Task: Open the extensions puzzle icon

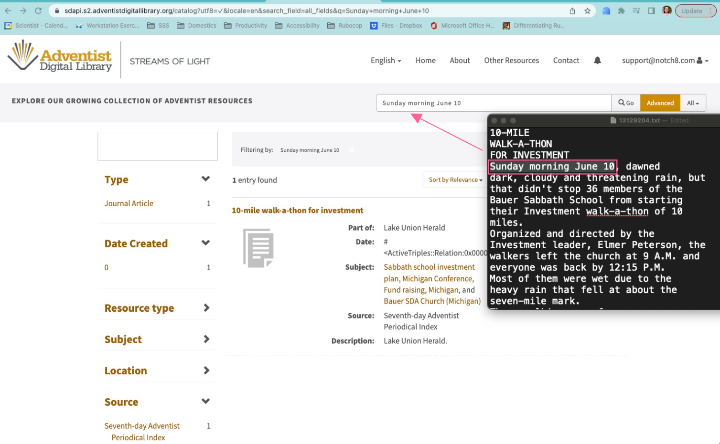Action: [x=621, y=11]
